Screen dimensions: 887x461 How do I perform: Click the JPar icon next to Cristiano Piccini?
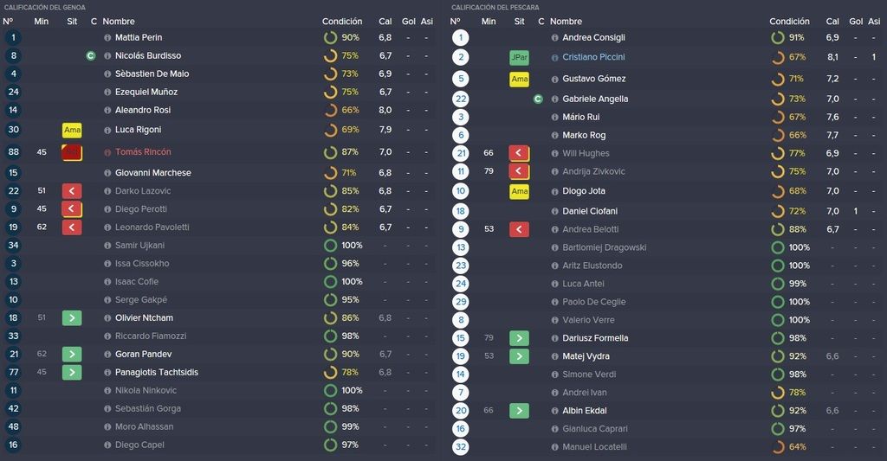(520, 58)
